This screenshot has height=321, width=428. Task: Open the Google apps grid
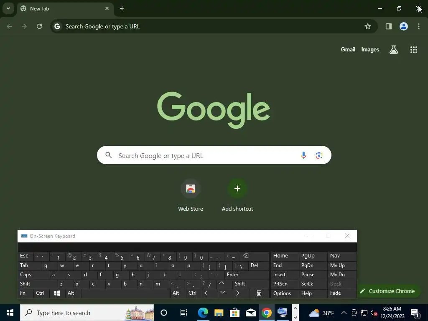click(414, 50)
